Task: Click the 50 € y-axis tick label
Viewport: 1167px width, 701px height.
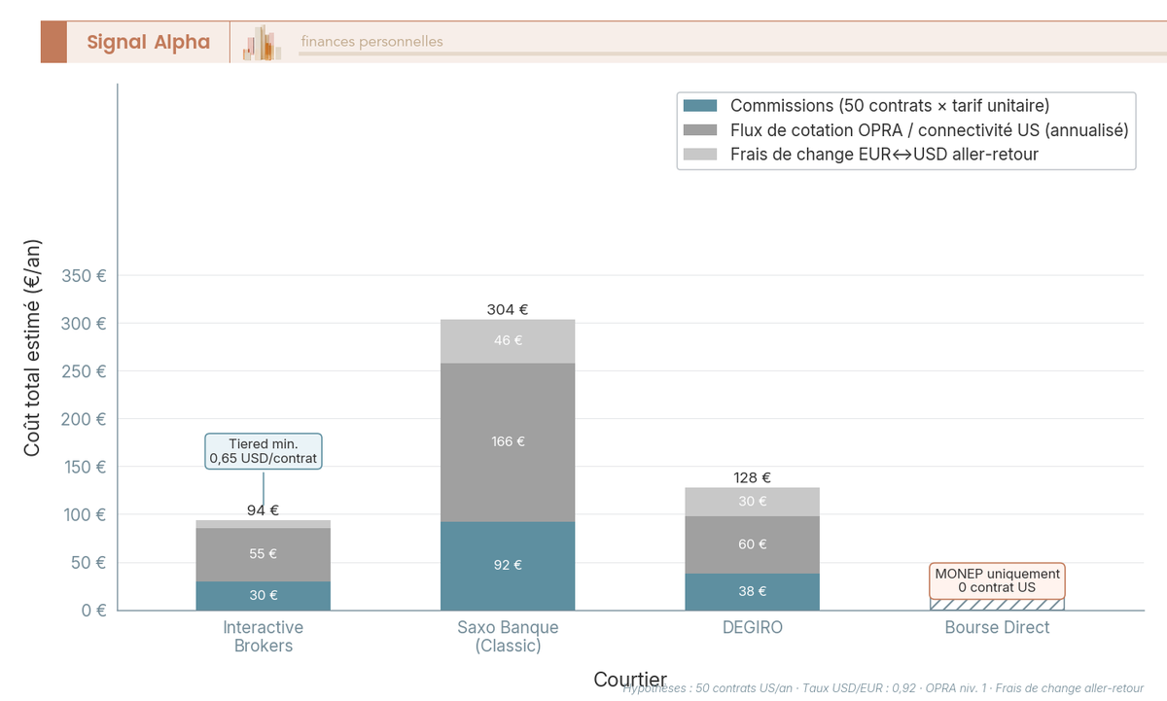Action: [x=88, y=563]
